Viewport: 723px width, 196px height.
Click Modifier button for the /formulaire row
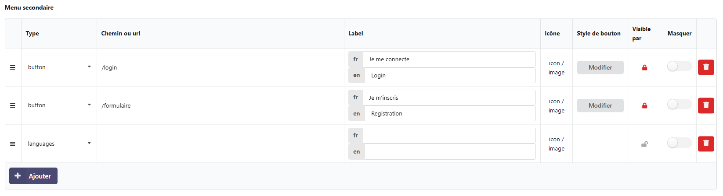coord(600,105)
